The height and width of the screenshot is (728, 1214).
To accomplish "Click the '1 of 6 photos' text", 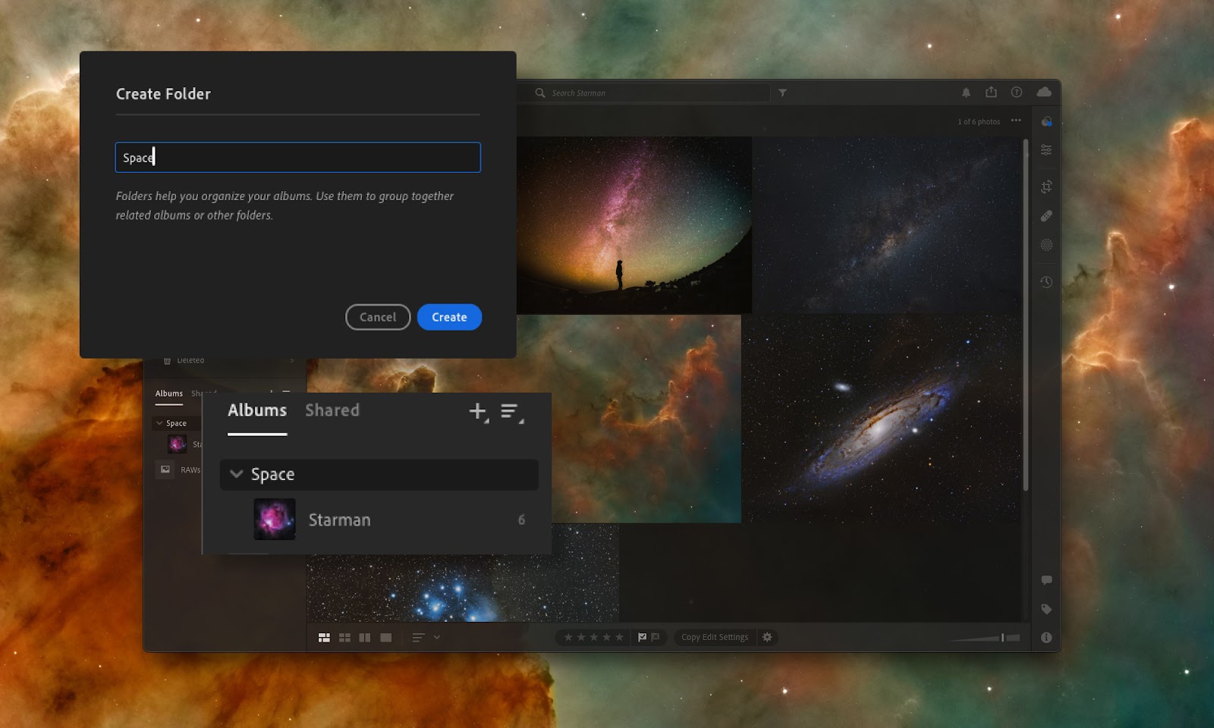I will point(979,121).
